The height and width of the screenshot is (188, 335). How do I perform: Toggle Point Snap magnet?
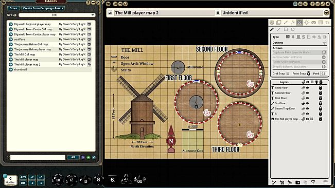point(309,73)
